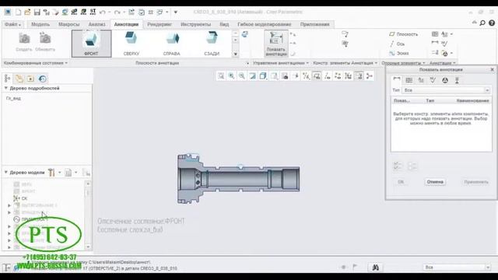498x280 pixels.
Task: Open Опорные элементы group dropdown
Action: click(403, 63)
